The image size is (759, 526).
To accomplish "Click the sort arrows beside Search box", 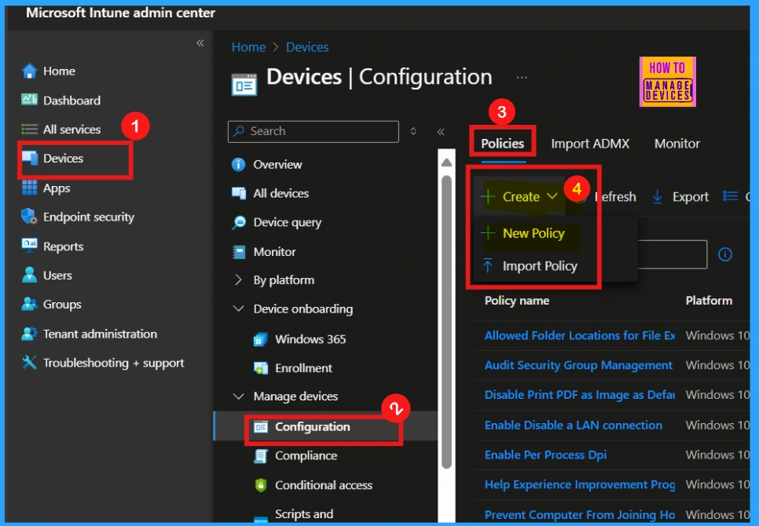I will click(x=413, y=131).
